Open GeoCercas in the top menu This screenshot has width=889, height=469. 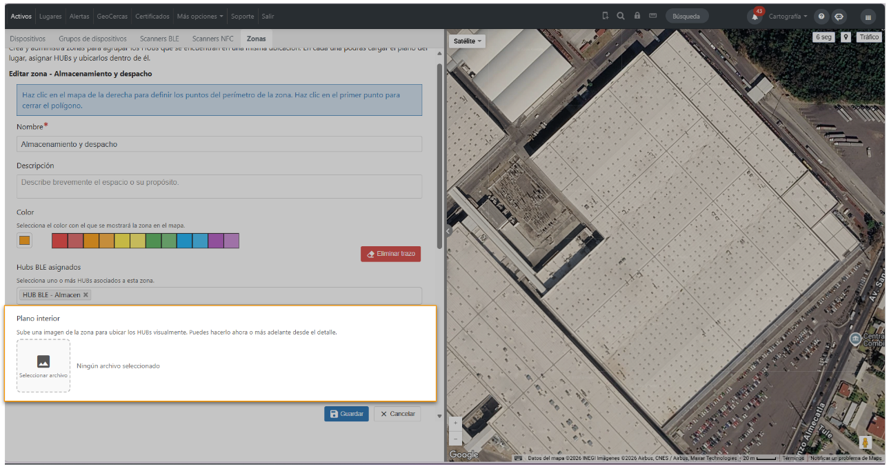click(112, 17)
